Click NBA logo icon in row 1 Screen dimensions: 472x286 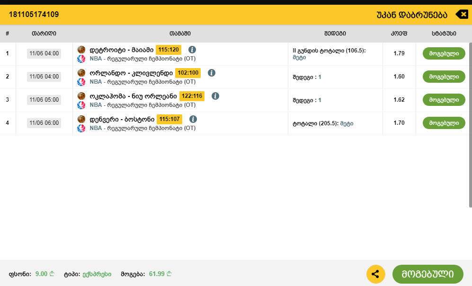point(81,59)
